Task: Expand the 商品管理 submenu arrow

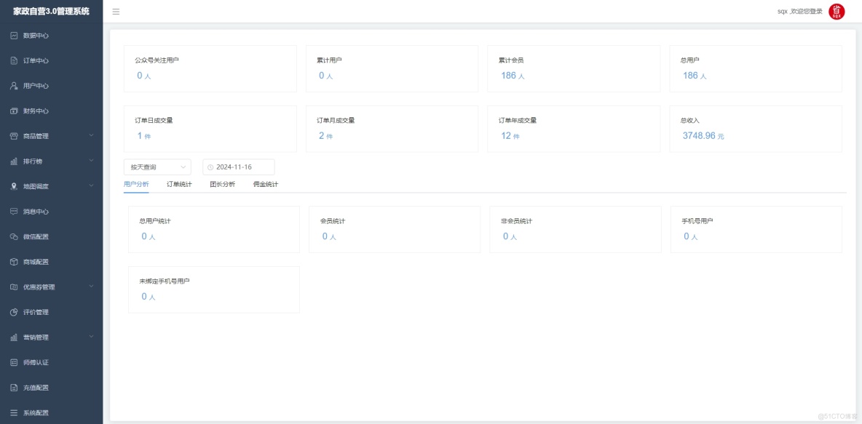Action: pyautogui.click(x=91, y=136)
